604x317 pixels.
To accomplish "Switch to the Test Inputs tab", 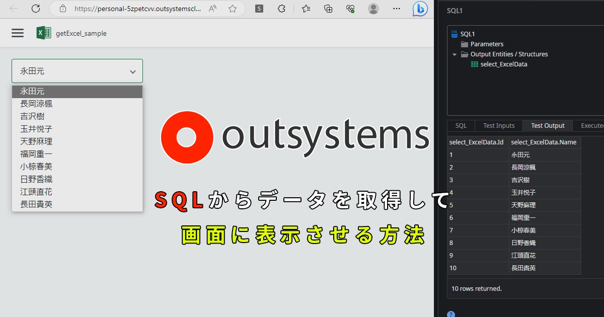I will pos(499,126).
